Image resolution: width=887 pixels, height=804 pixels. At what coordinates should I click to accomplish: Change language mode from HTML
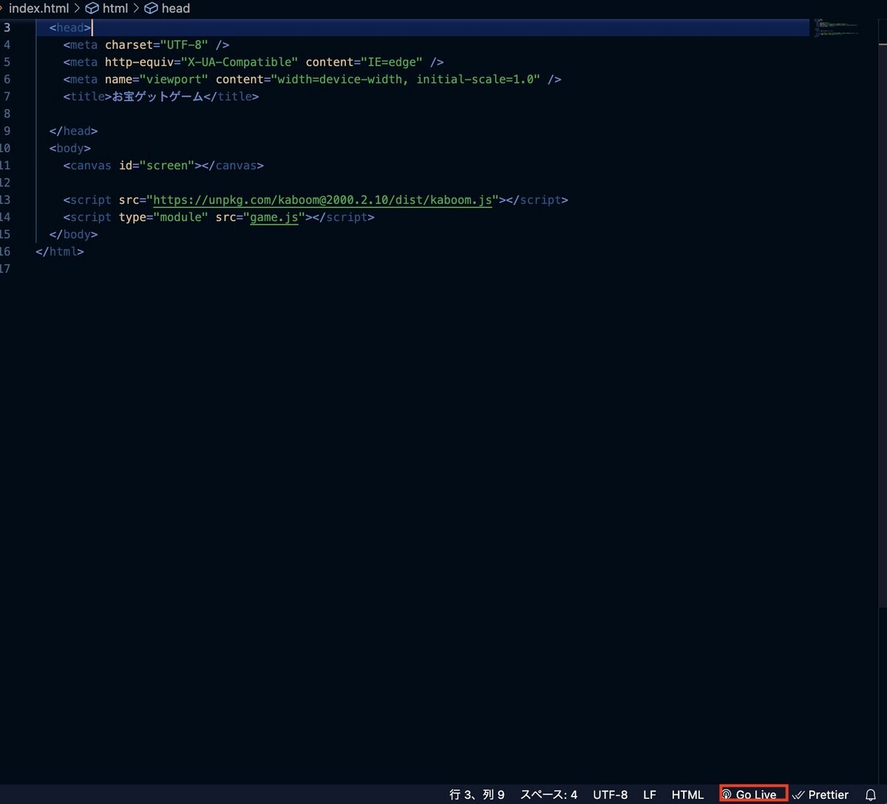(x=687, y=794)
